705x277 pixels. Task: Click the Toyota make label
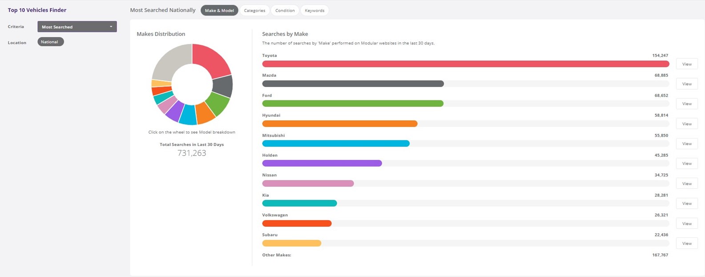click(270, 55)
